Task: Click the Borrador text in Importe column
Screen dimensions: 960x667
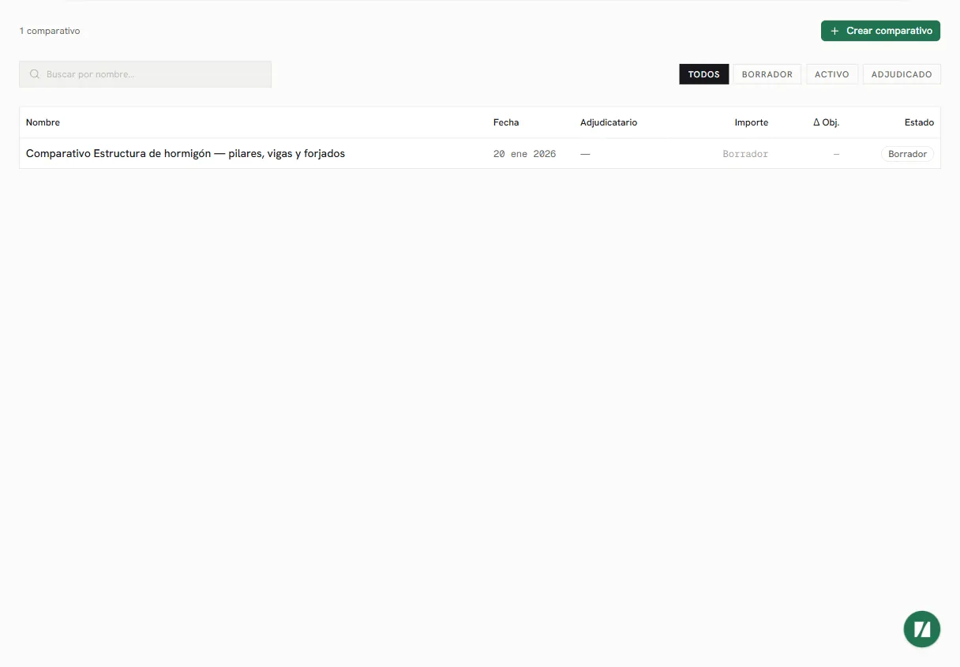Action: click(x=745, y=154)
